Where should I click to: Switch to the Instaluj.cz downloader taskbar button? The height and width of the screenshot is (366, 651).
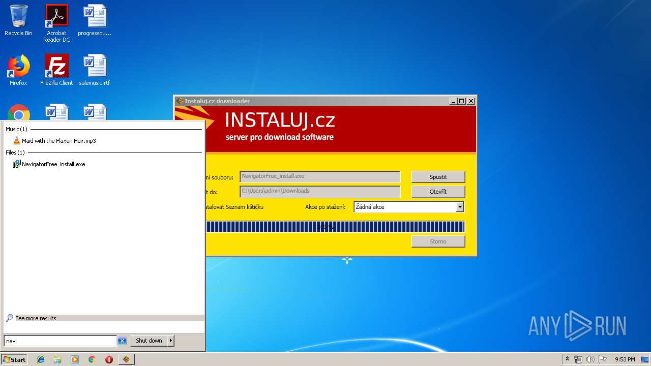[126, 359]
